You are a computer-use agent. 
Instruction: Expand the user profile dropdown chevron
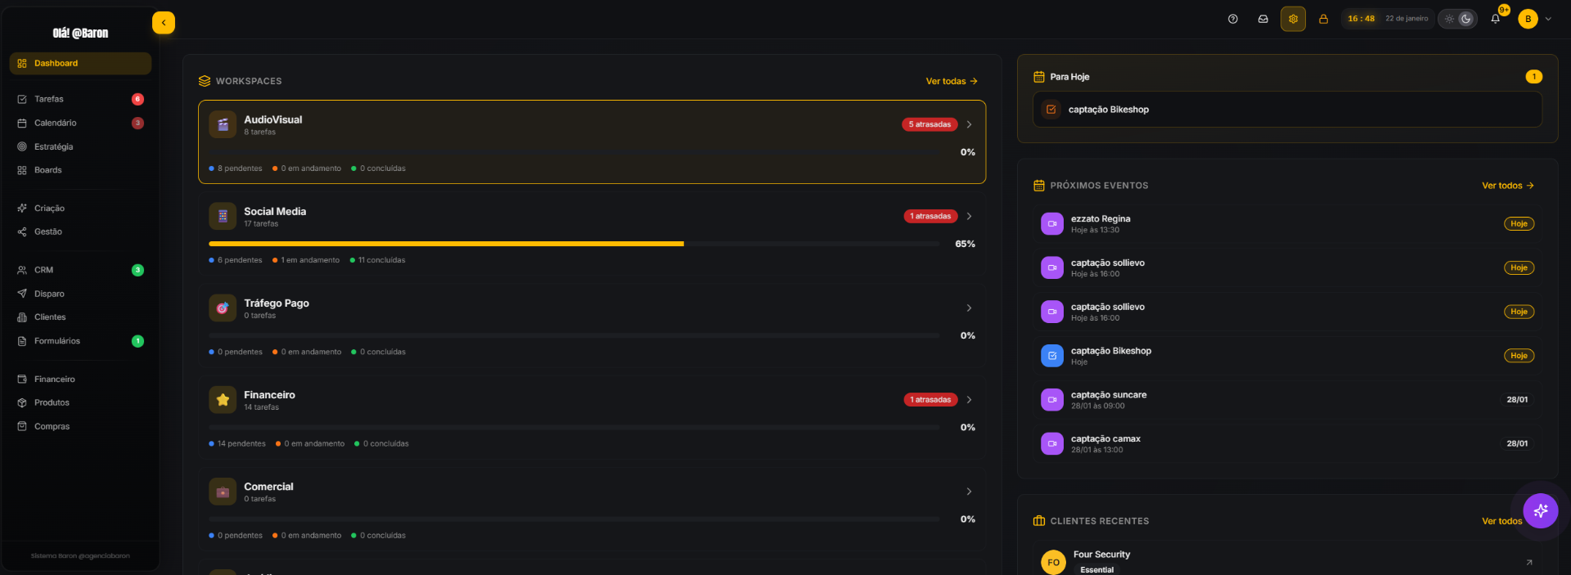(x=1548, y=19)
